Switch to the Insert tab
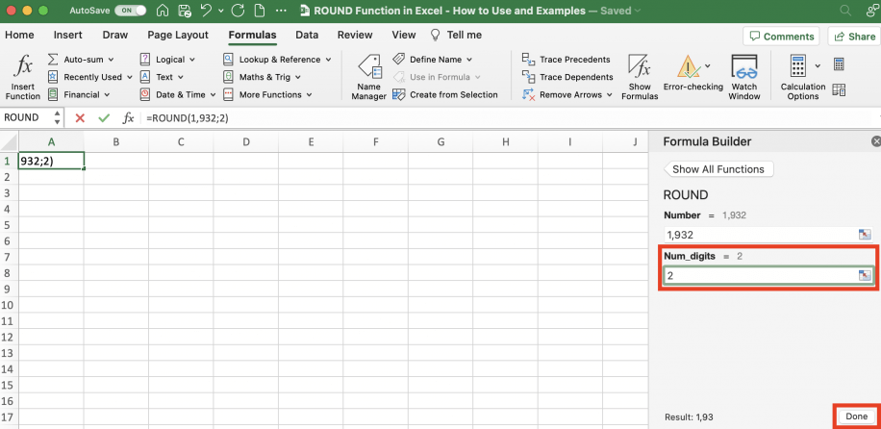881x429 pixels. (x=68, y=35)
